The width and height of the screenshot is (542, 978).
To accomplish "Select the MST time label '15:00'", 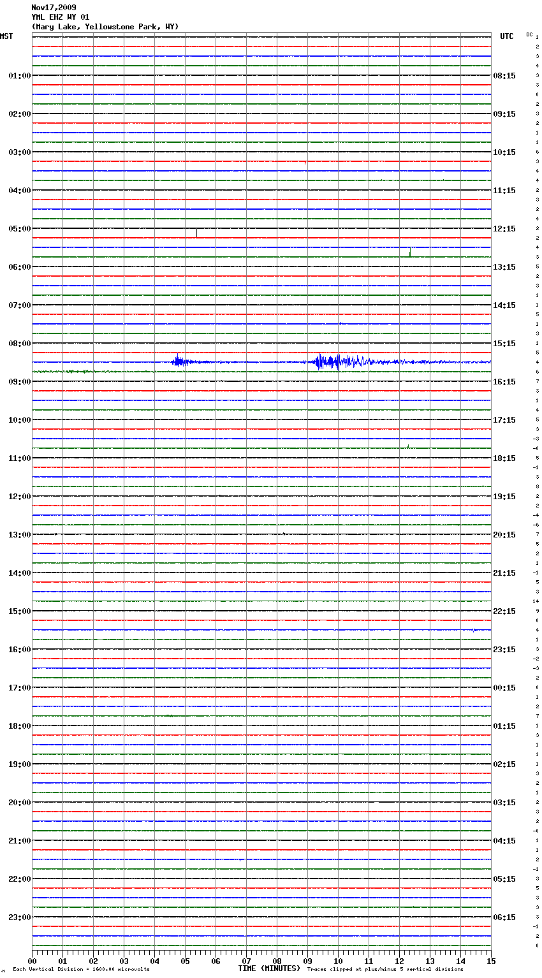I will coord(20,611).
